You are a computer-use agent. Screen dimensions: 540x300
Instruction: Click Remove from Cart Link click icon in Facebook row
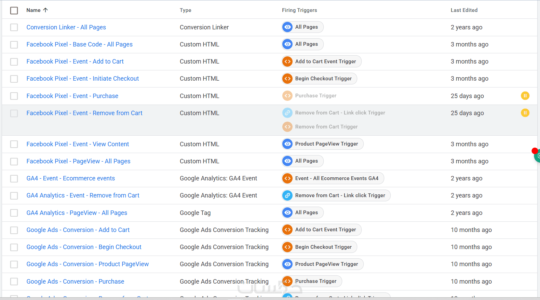(288, 113)
